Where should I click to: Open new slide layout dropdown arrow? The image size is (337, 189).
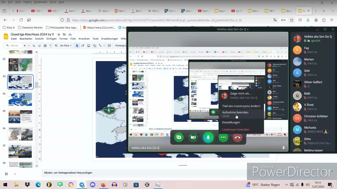(x=28, y=46)
